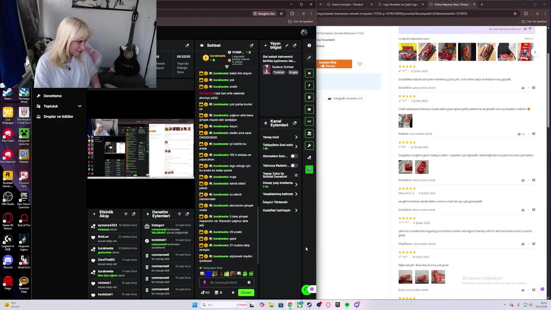Click the stream preview thumbnail
Screen dimensions: 551x310
click(x=141, y=149)
